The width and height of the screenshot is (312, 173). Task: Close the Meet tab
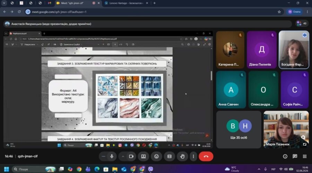(x=98, y=3)
